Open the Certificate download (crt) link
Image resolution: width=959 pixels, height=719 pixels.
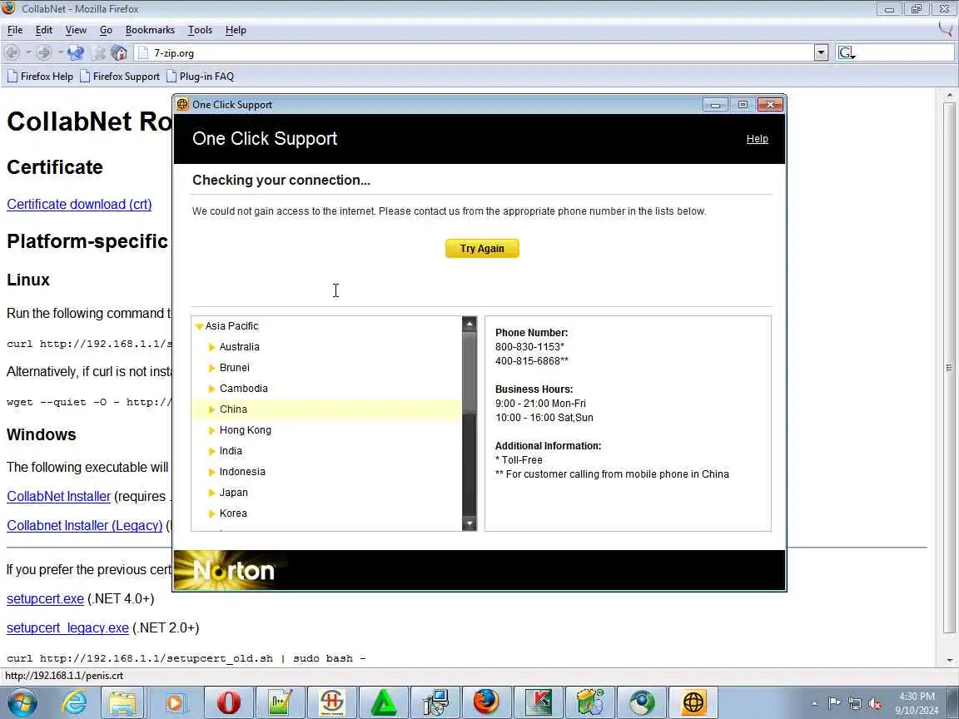pos(79,204)
